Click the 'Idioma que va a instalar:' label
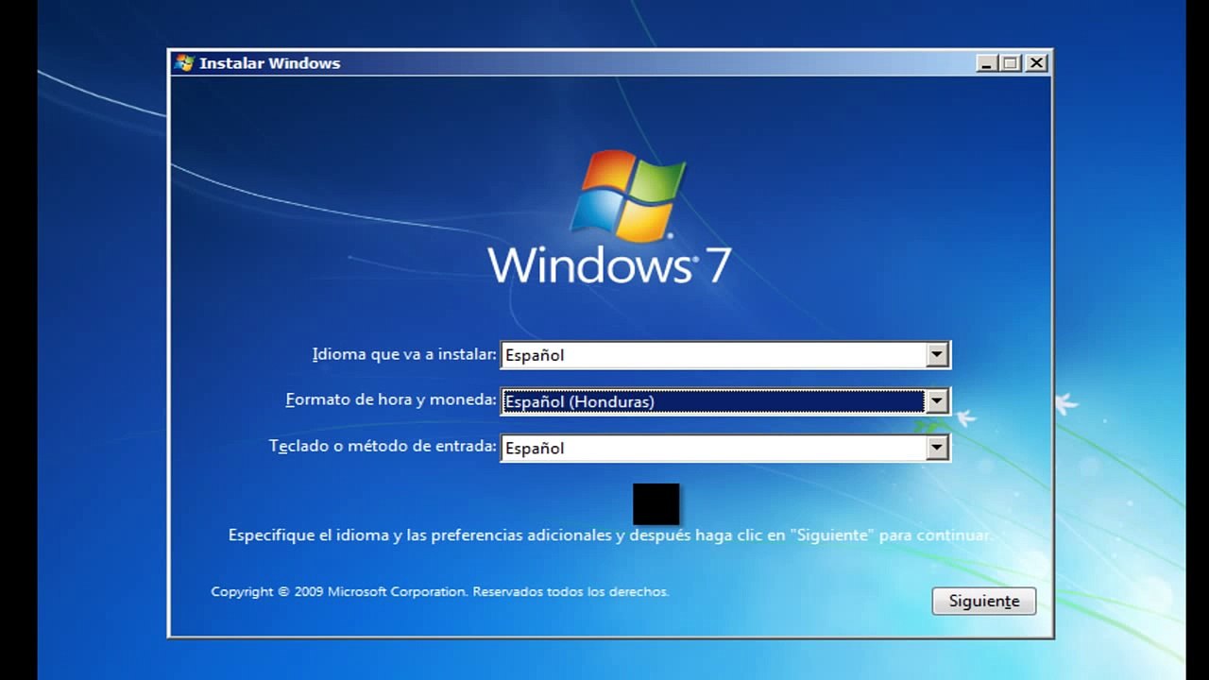 [404, 354]
